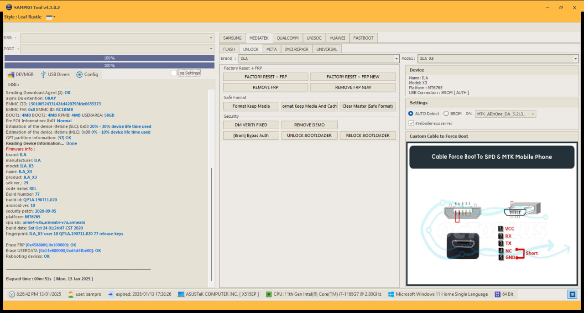
Task: Click the user sampro avatar icon
Action: click(x=71, y=294)
